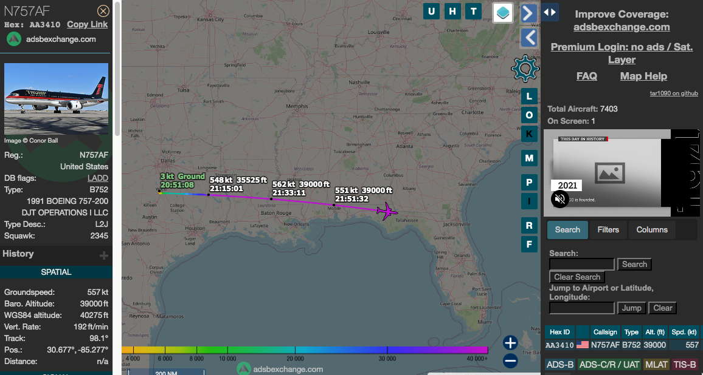
Task: Open tar1090 on github link
Action: [674, 93]
